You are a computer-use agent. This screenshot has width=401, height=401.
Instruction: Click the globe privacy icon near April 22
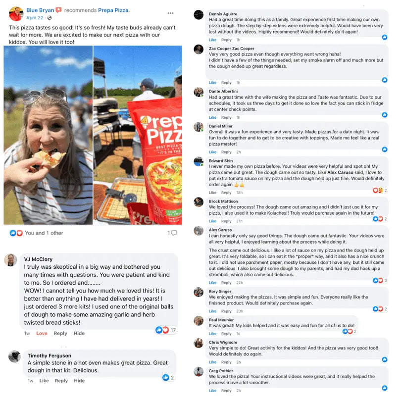click(x=50, y=18)
